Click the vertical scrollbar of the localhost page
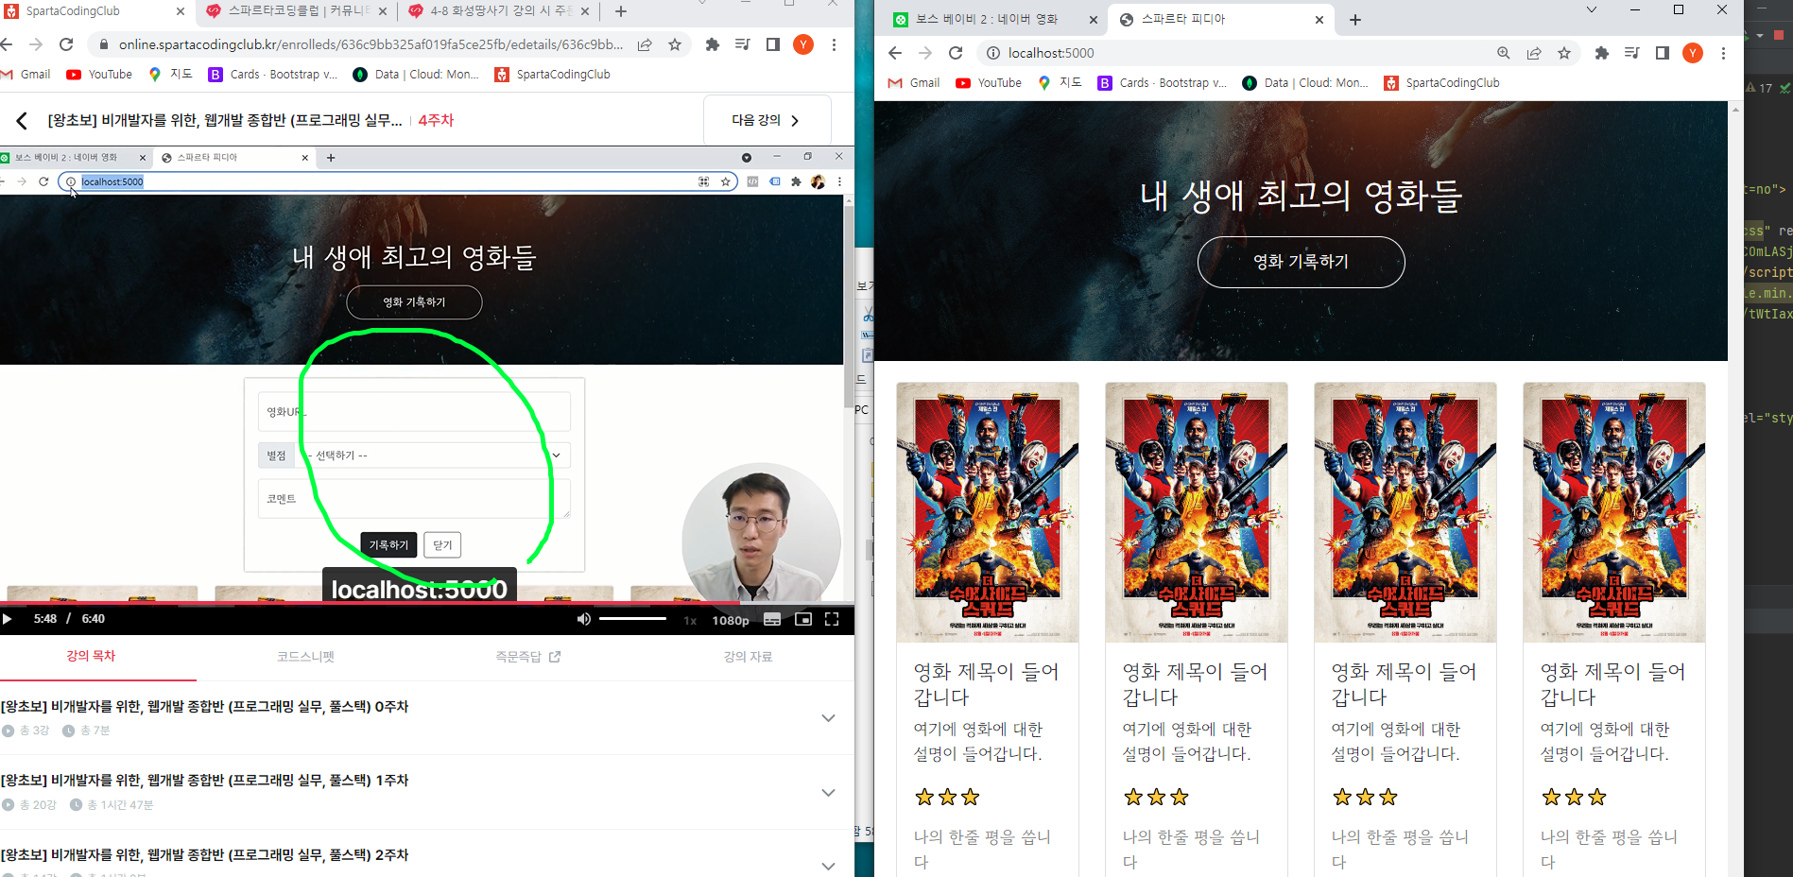The width and height of the screenshot is (1793, 877). (x=1735, y=489)
